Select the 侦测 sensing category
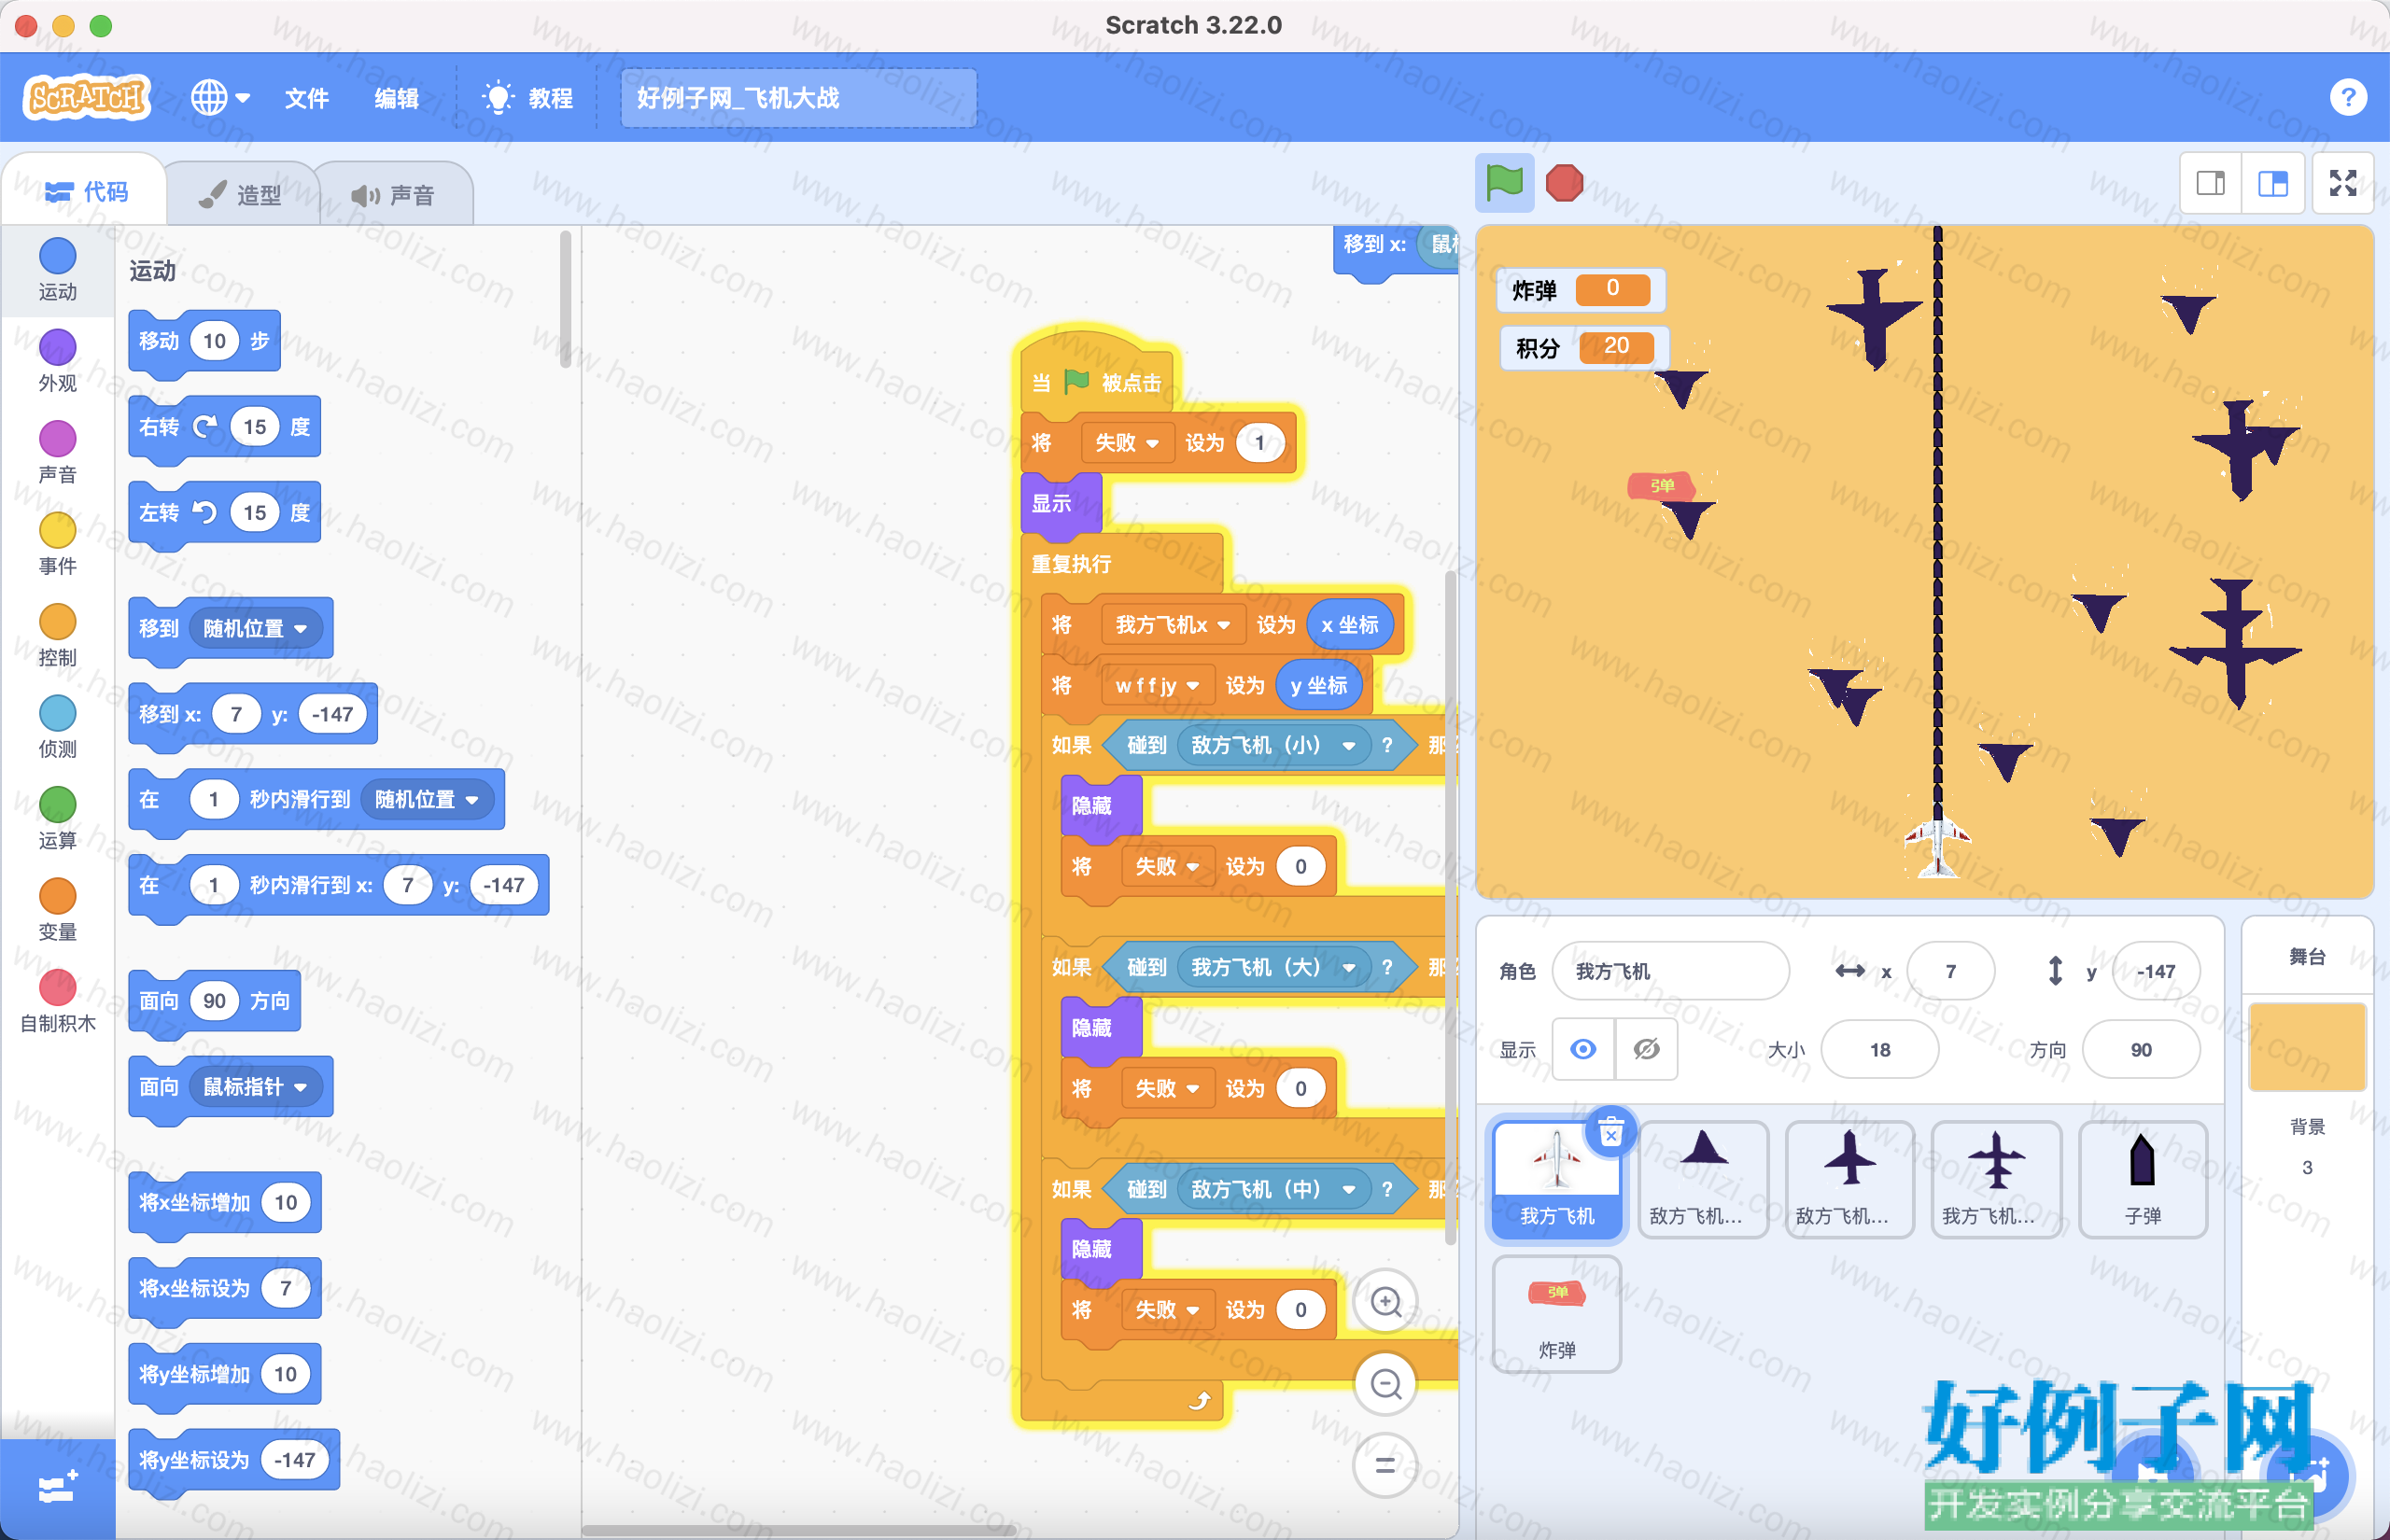Screen dimensions: 2390x1540 (58, 727)
